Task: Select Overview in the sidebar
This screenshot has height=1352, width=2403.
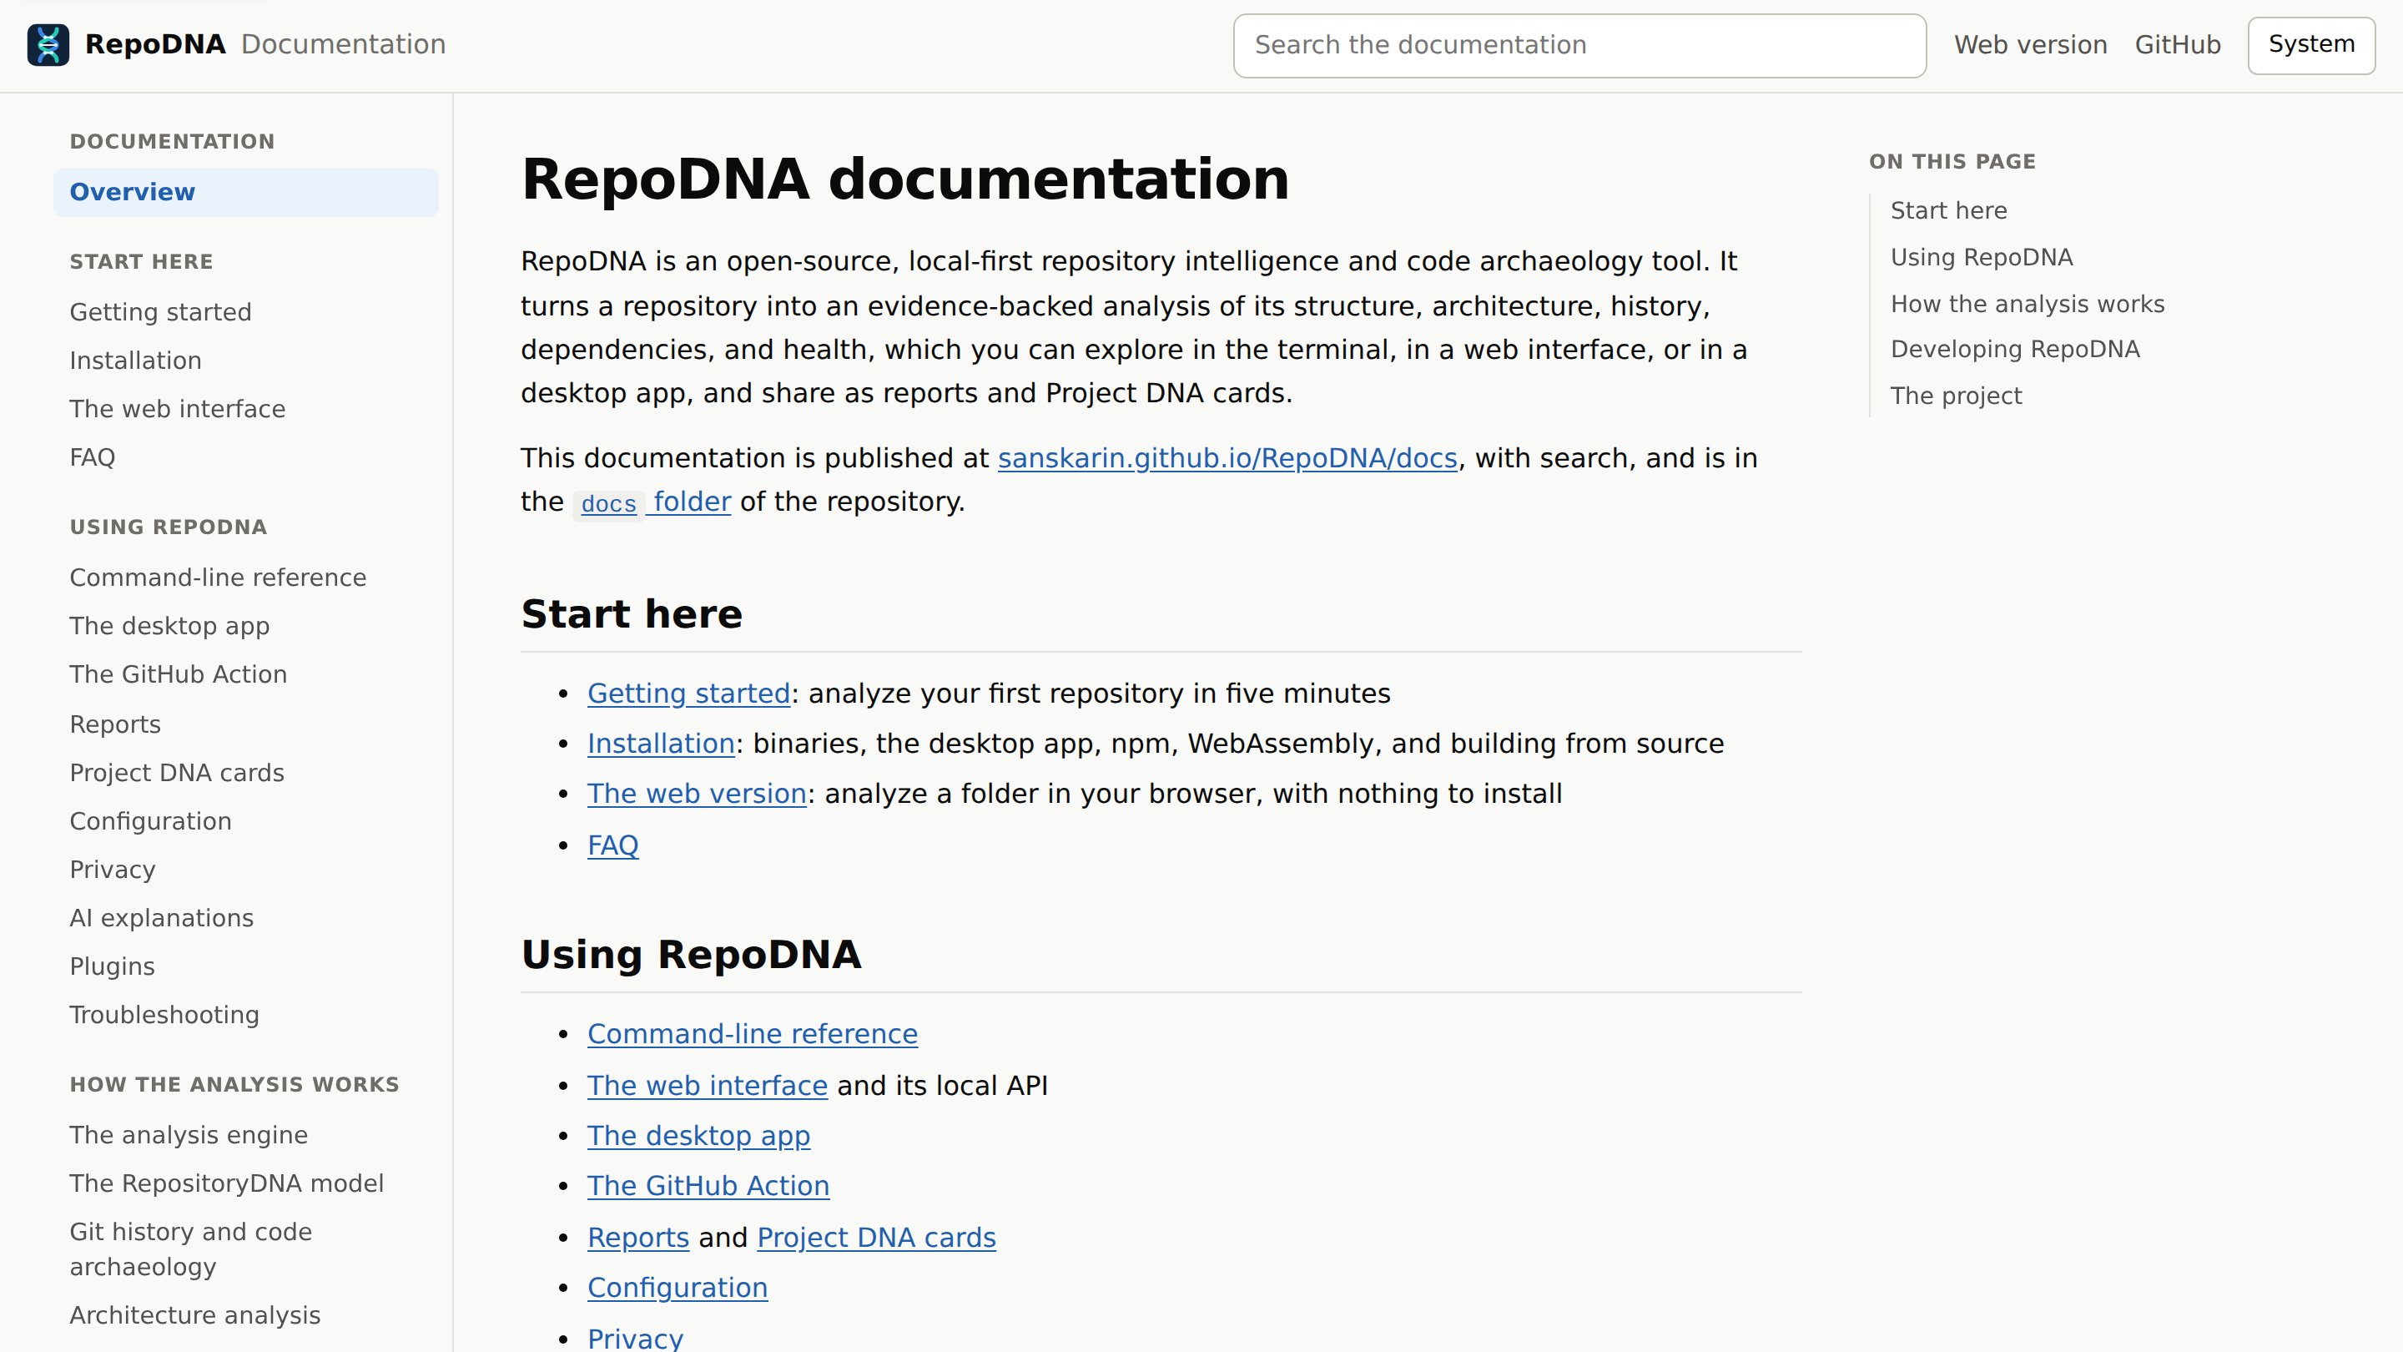Action: point(245,192)
